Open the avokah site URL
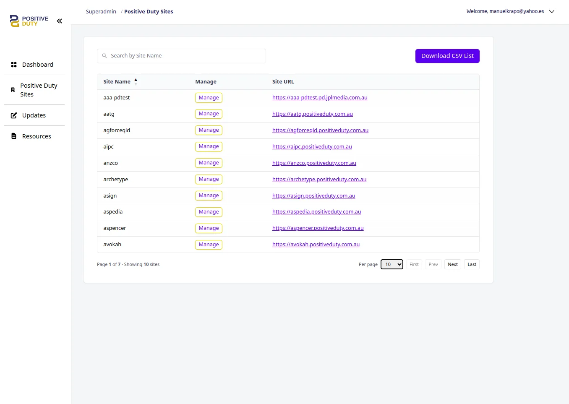569x404 pixels. [316, 244]
